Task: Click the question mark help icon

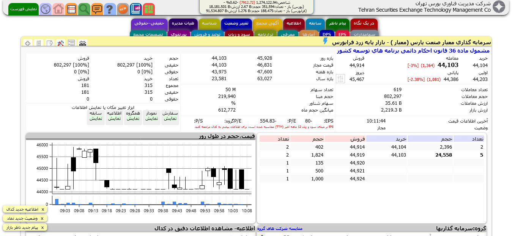Action: [110, 9]
